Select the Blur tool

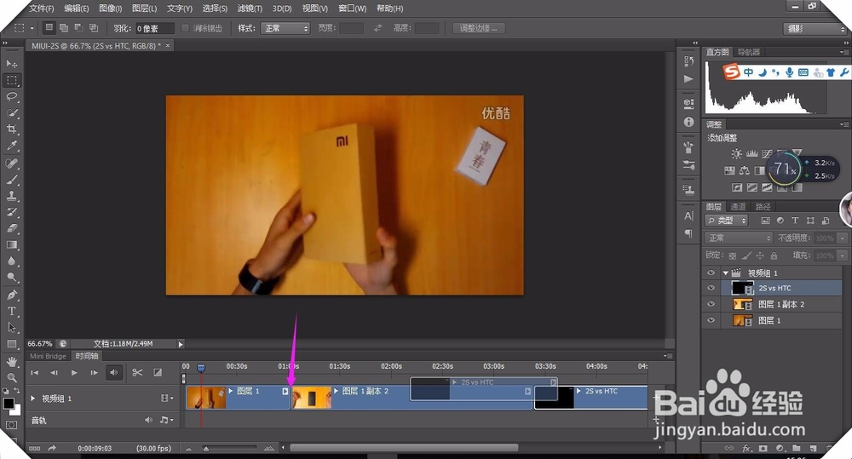pos(11,261)
